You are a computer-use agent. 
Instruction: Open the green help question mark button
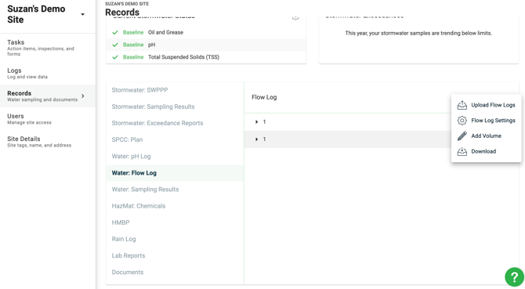click(x=514, y=276)
